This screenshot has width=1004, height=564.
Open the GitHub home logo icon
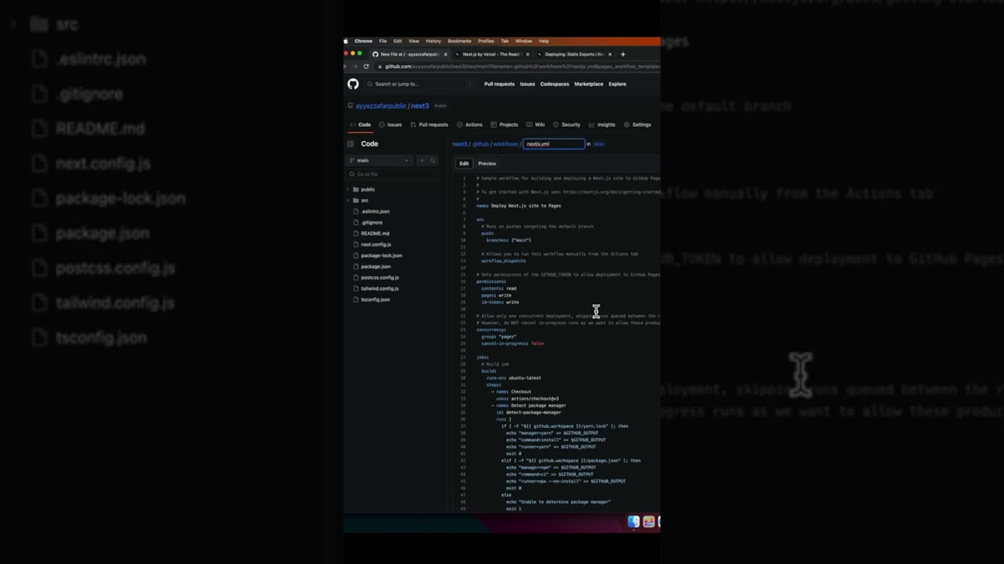click(x=353, y=84)
